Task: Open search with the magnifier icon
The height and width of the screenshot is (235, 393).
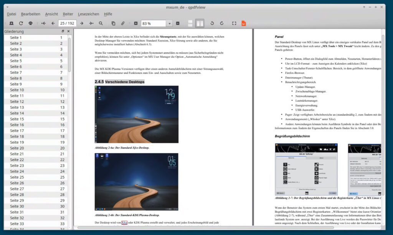Action: [101, 23]
